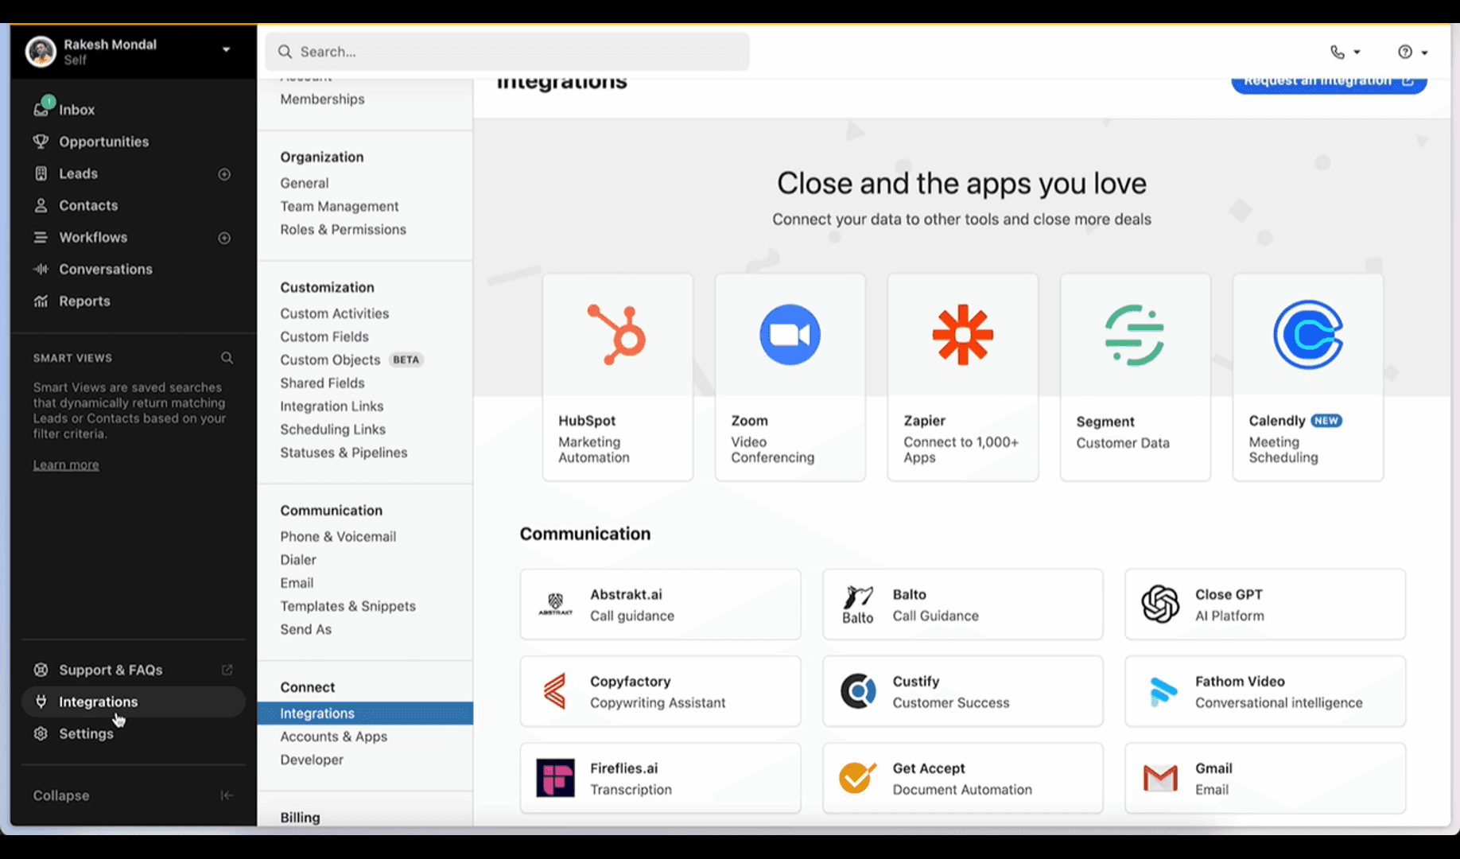Click the Leads building icon
1460x859 pixels.
[x=41, y=173]
